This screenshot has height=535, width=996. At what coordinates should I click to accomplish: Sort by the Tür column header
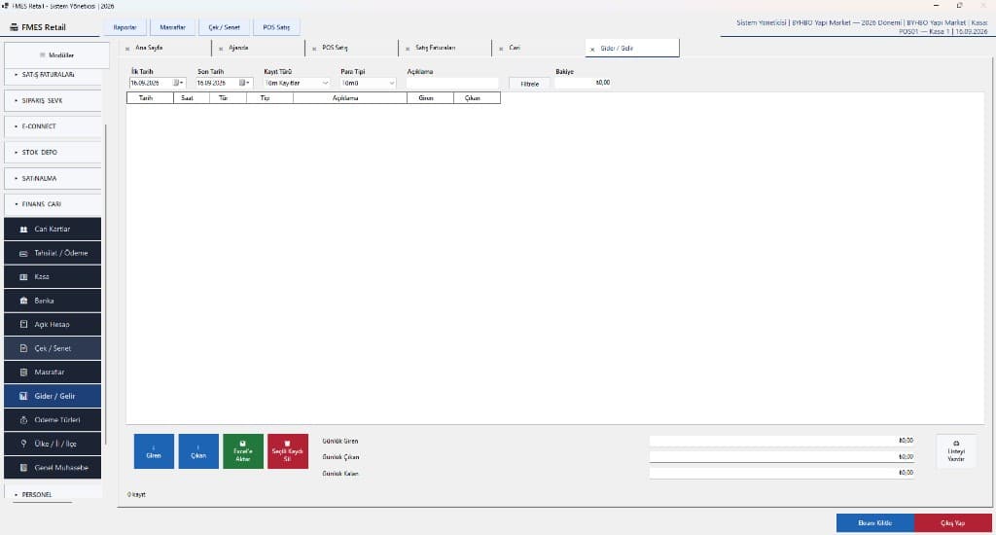click(x=228, y=98)
